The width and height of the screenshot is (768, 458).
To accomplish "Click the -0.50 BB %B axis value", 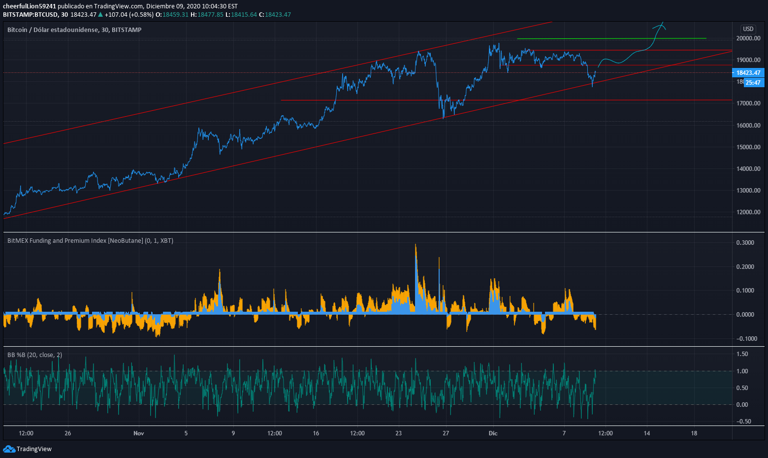I will [743, 422].
